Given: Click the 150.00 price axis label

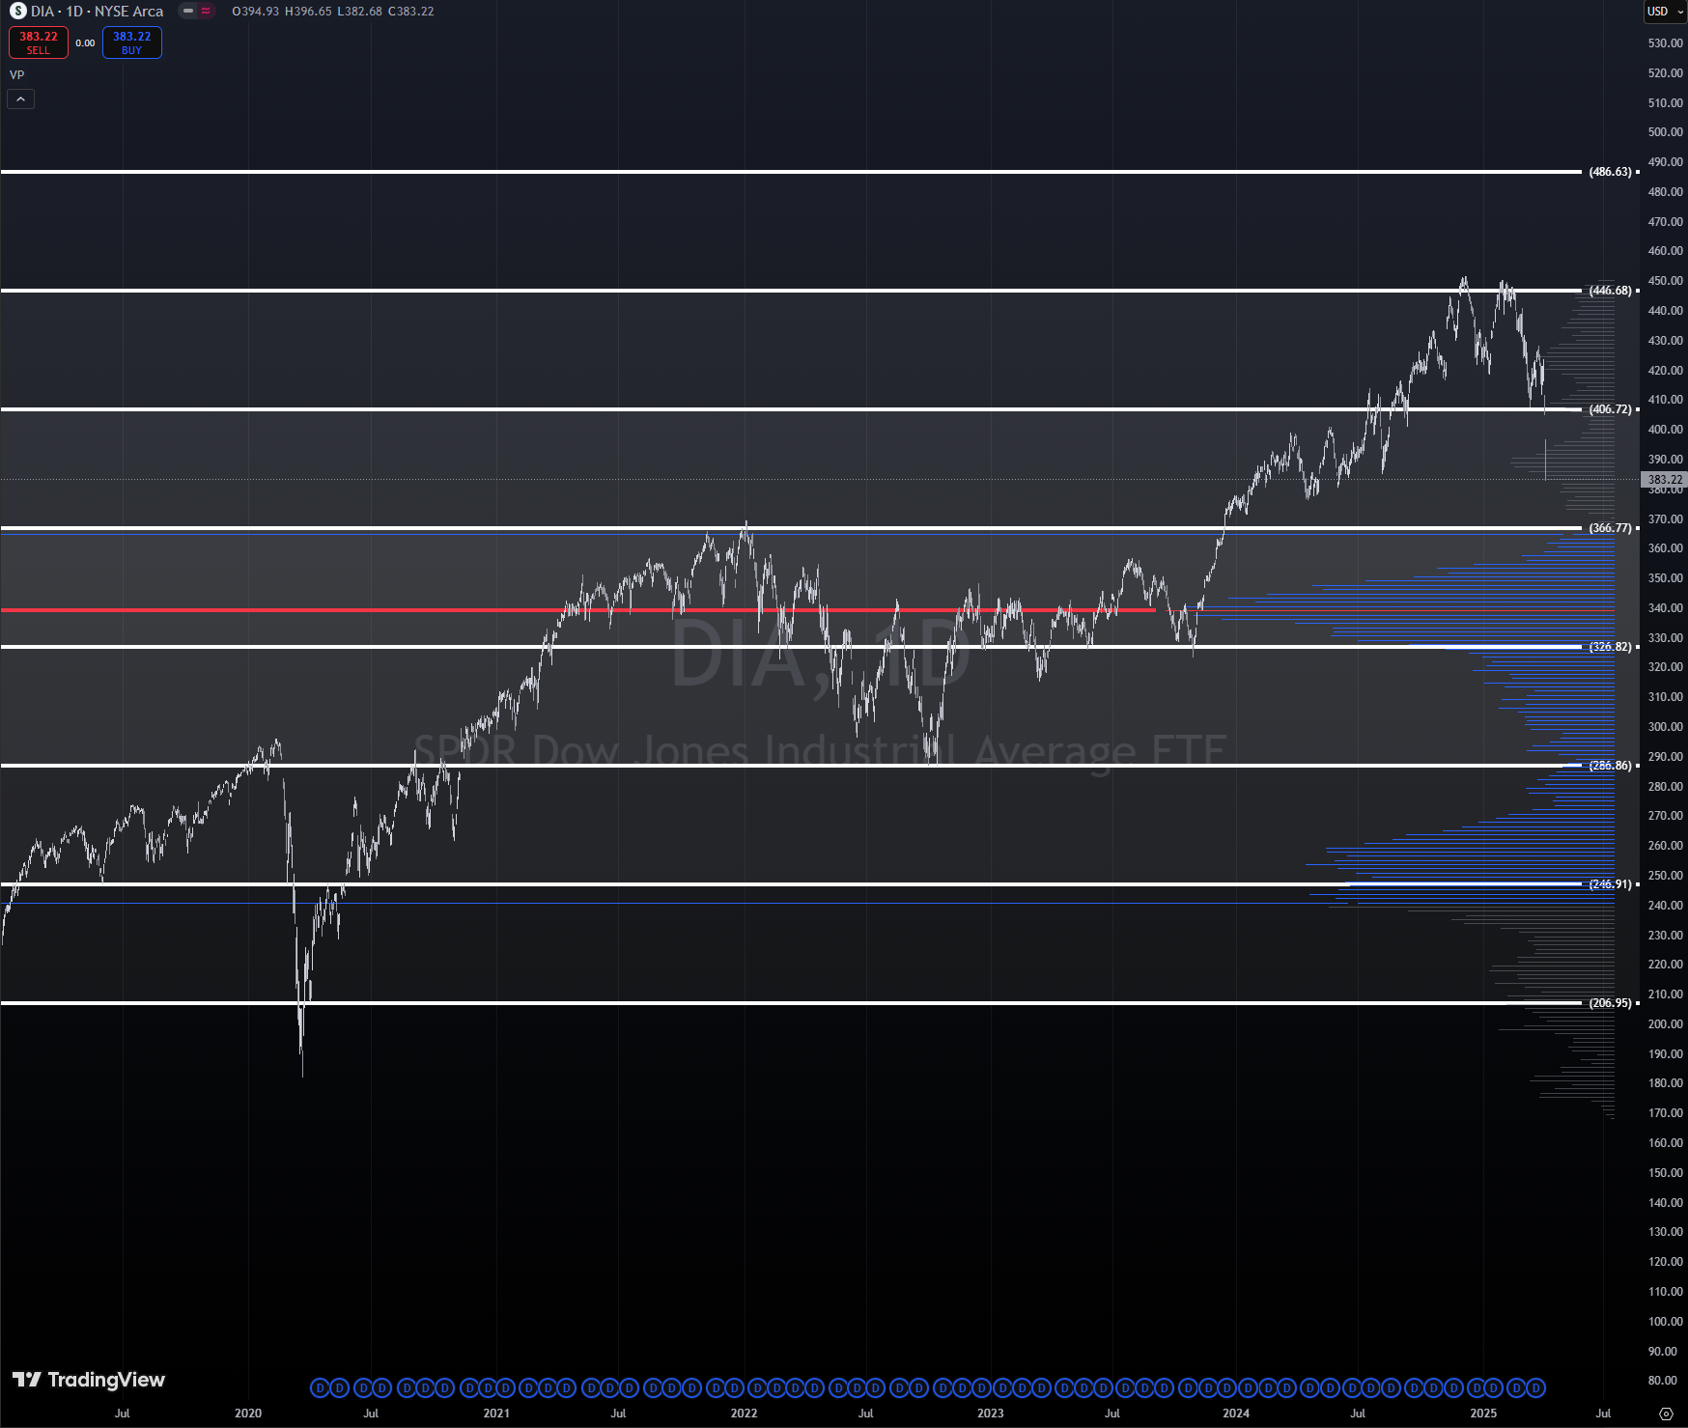Looking at the screenshot, I should (1665, 1173).
